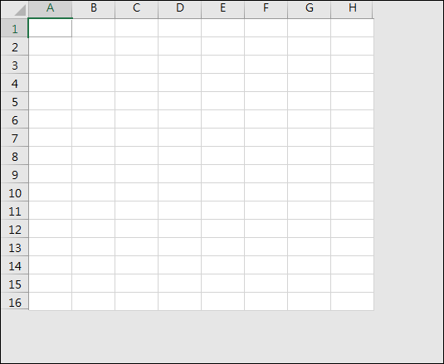This screenshot has height=364, width=444.
Task: Select row 1 header
Action: click(15, 28)
